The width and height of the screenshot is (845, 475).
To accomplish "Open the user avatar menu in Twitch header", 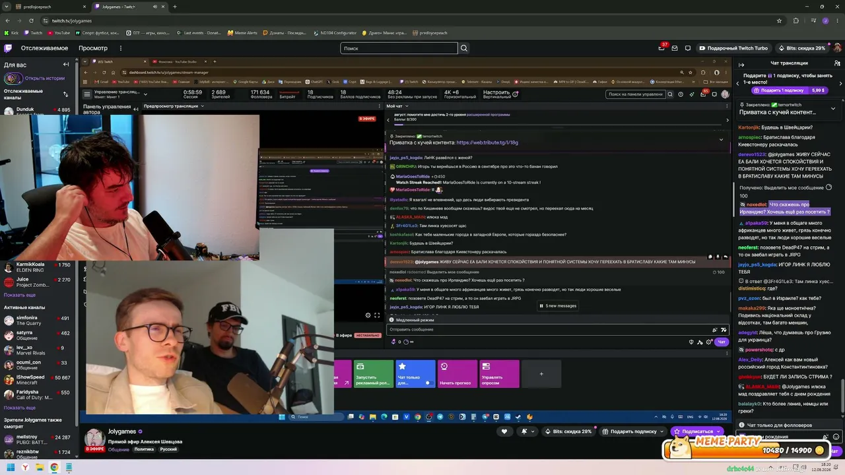I will [x=838, y=48].
